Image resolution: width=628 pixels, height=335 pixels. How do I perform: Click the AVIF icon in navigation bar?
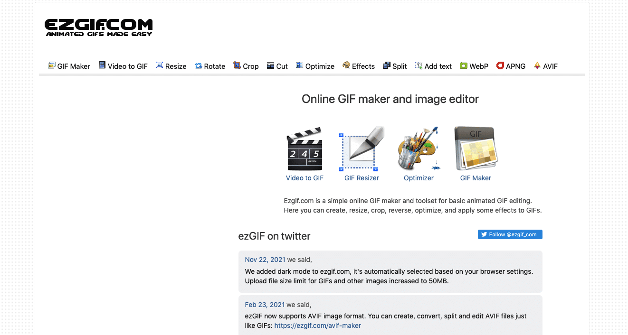(538, 65)
